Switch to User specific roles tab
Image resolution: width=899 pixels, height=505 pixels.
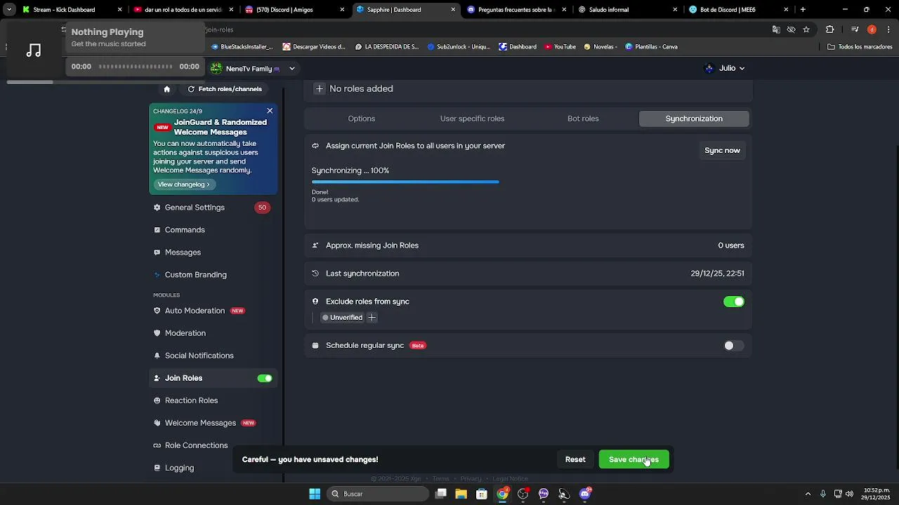tap(472, 119)
